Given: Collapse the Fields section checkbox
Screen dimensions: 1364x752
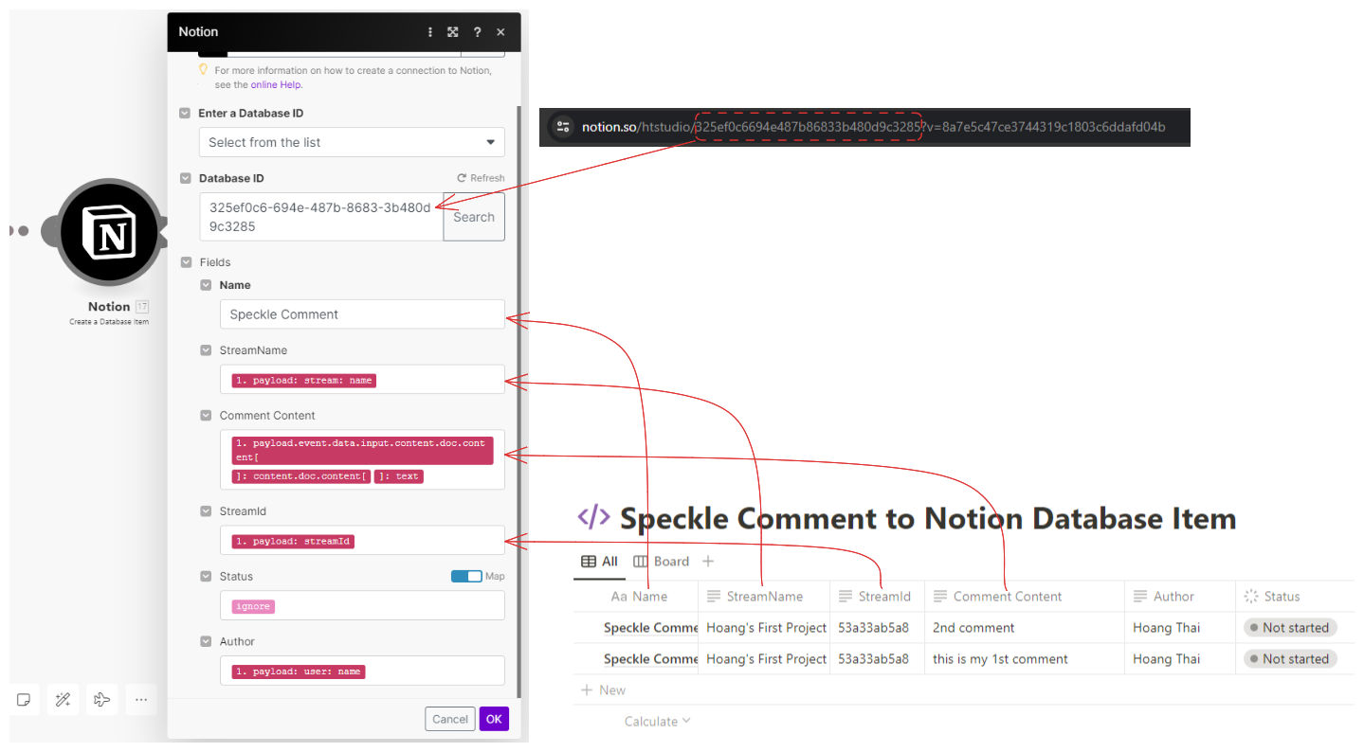Looking at the screenshot, I should (185, 262).
